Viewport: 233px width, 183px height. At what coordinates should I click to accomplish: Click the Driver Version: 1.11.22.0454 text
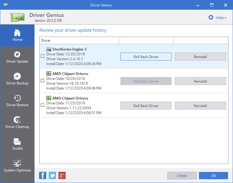(x=68, y=108)
